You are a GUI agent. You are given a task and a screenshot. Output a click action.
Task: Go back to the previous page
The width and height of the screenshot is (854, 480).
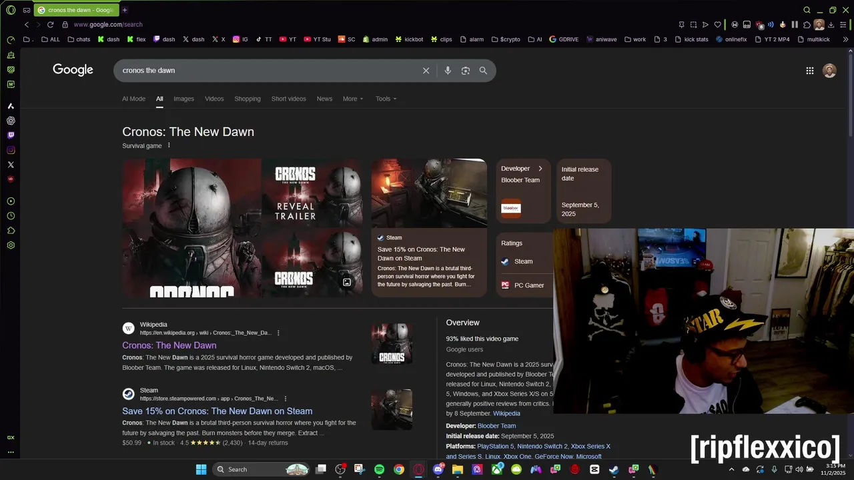pos(27,25)
